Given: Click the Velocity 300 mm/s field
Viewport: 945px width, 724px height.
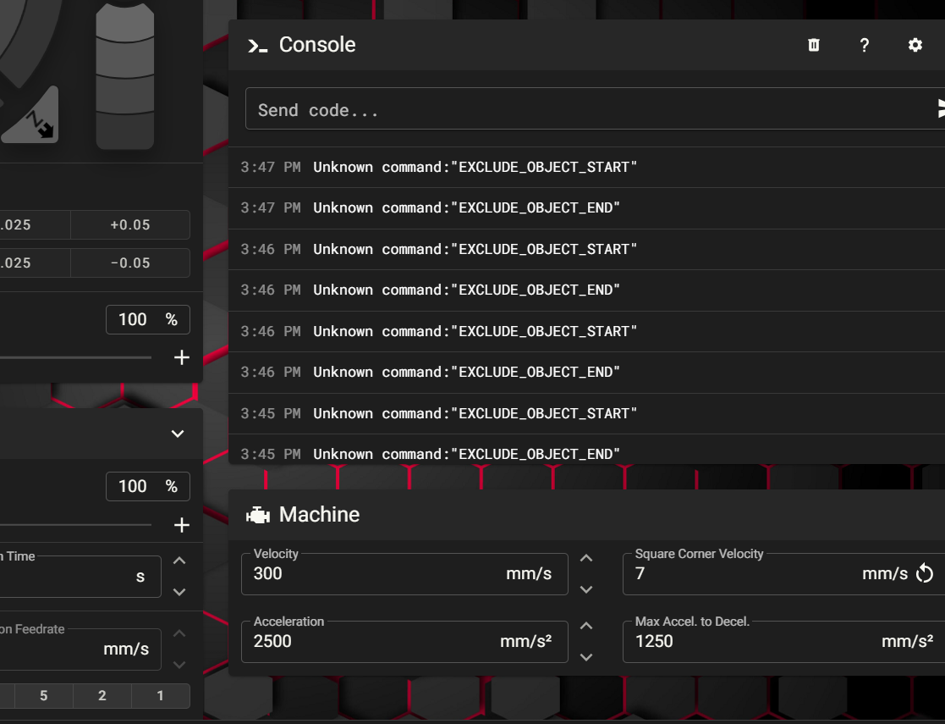Looking at the screenshot, I should pyautogui.click(x=404, y=574).
